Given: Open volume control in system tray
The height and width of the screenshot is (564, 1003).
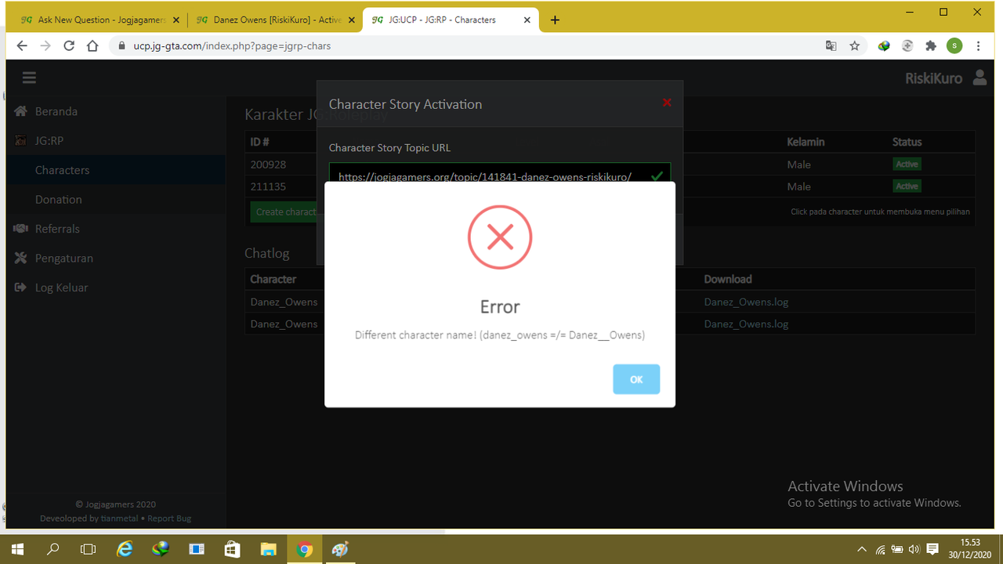Looking at the screenshot, I should tap(914, 549).
